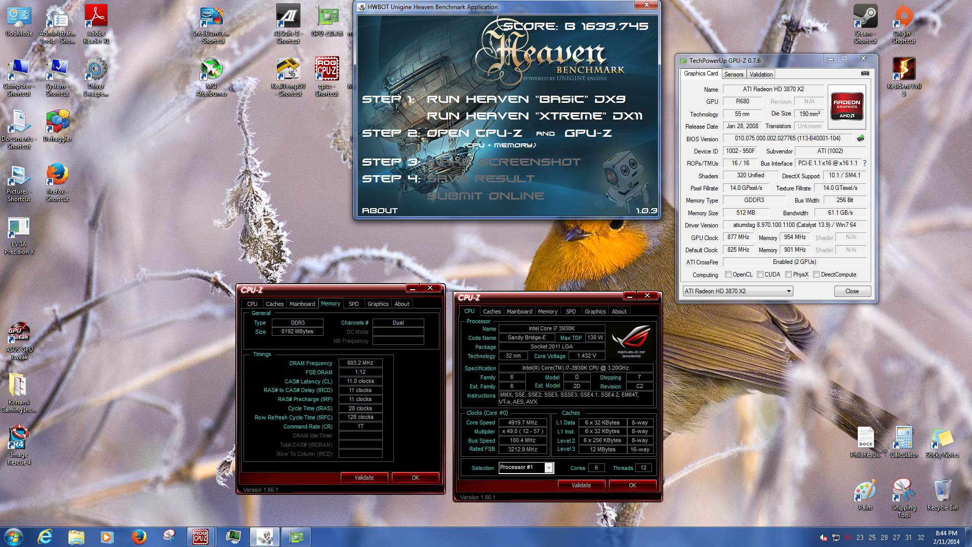Image resolution: width=972 pixels, height=547 pixels.
Task: Click Validate in Memory CPU-Z window
Action: pyautogui.click(x=364, y=478)
